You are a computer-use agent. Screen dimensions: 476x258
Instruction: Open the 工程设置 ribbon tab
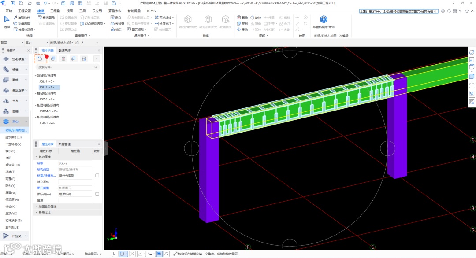(x=25, y=11)
